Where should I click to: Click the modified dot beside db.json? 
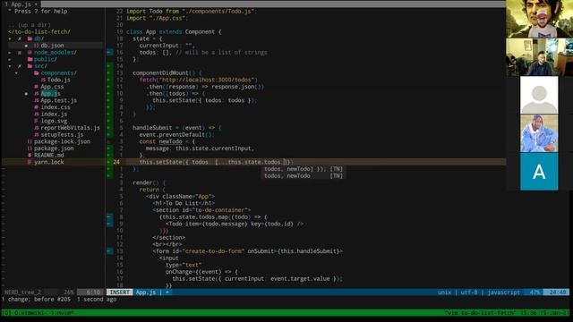[x=26, y=46]
